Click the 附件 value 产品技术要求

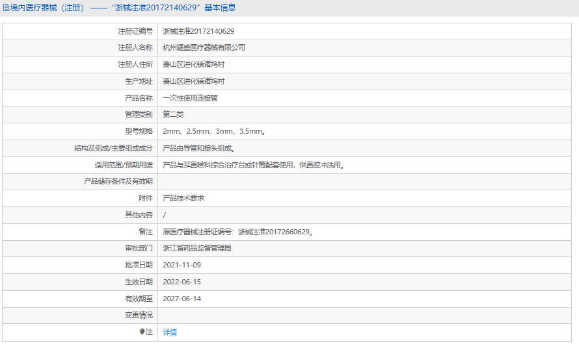point(183,198)
